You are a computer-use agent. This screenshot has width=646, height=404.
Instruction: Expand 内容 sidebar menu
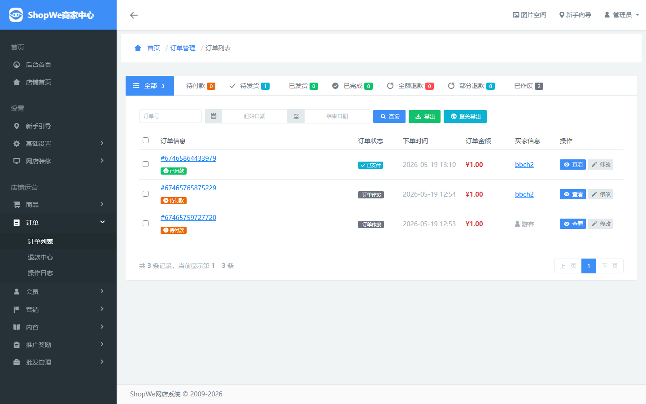(x=58, y=327)
